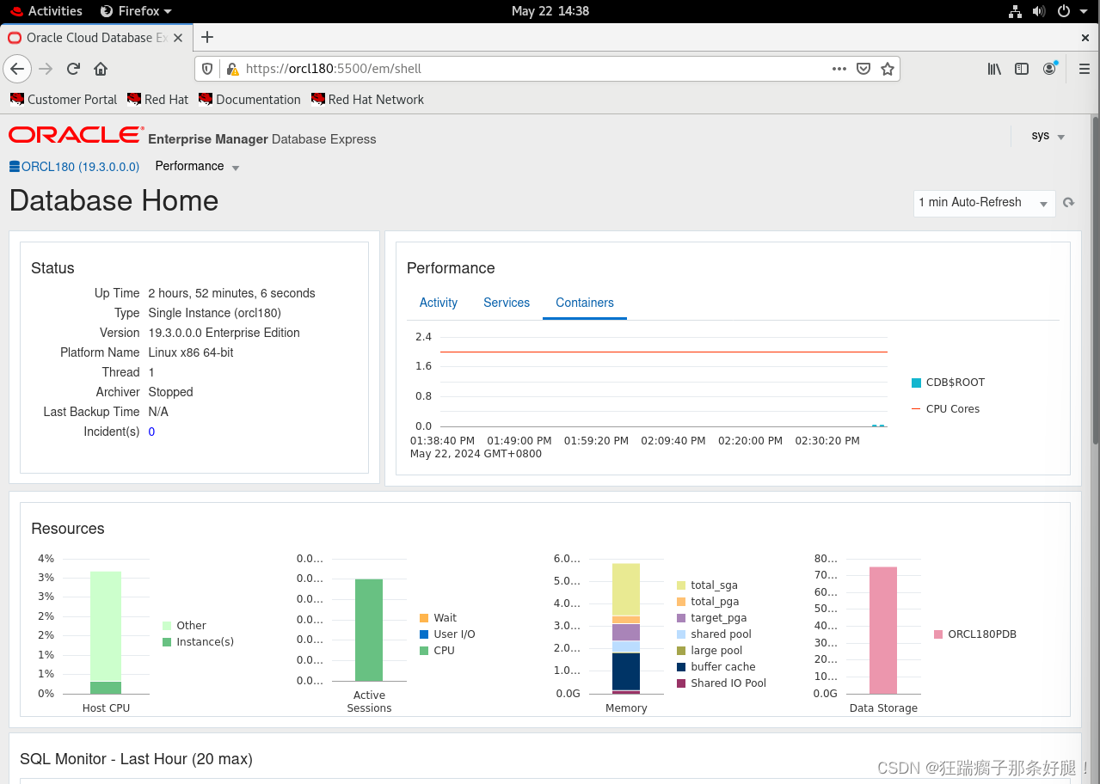Open the Documentation bookmark

[x=249, y=100]
